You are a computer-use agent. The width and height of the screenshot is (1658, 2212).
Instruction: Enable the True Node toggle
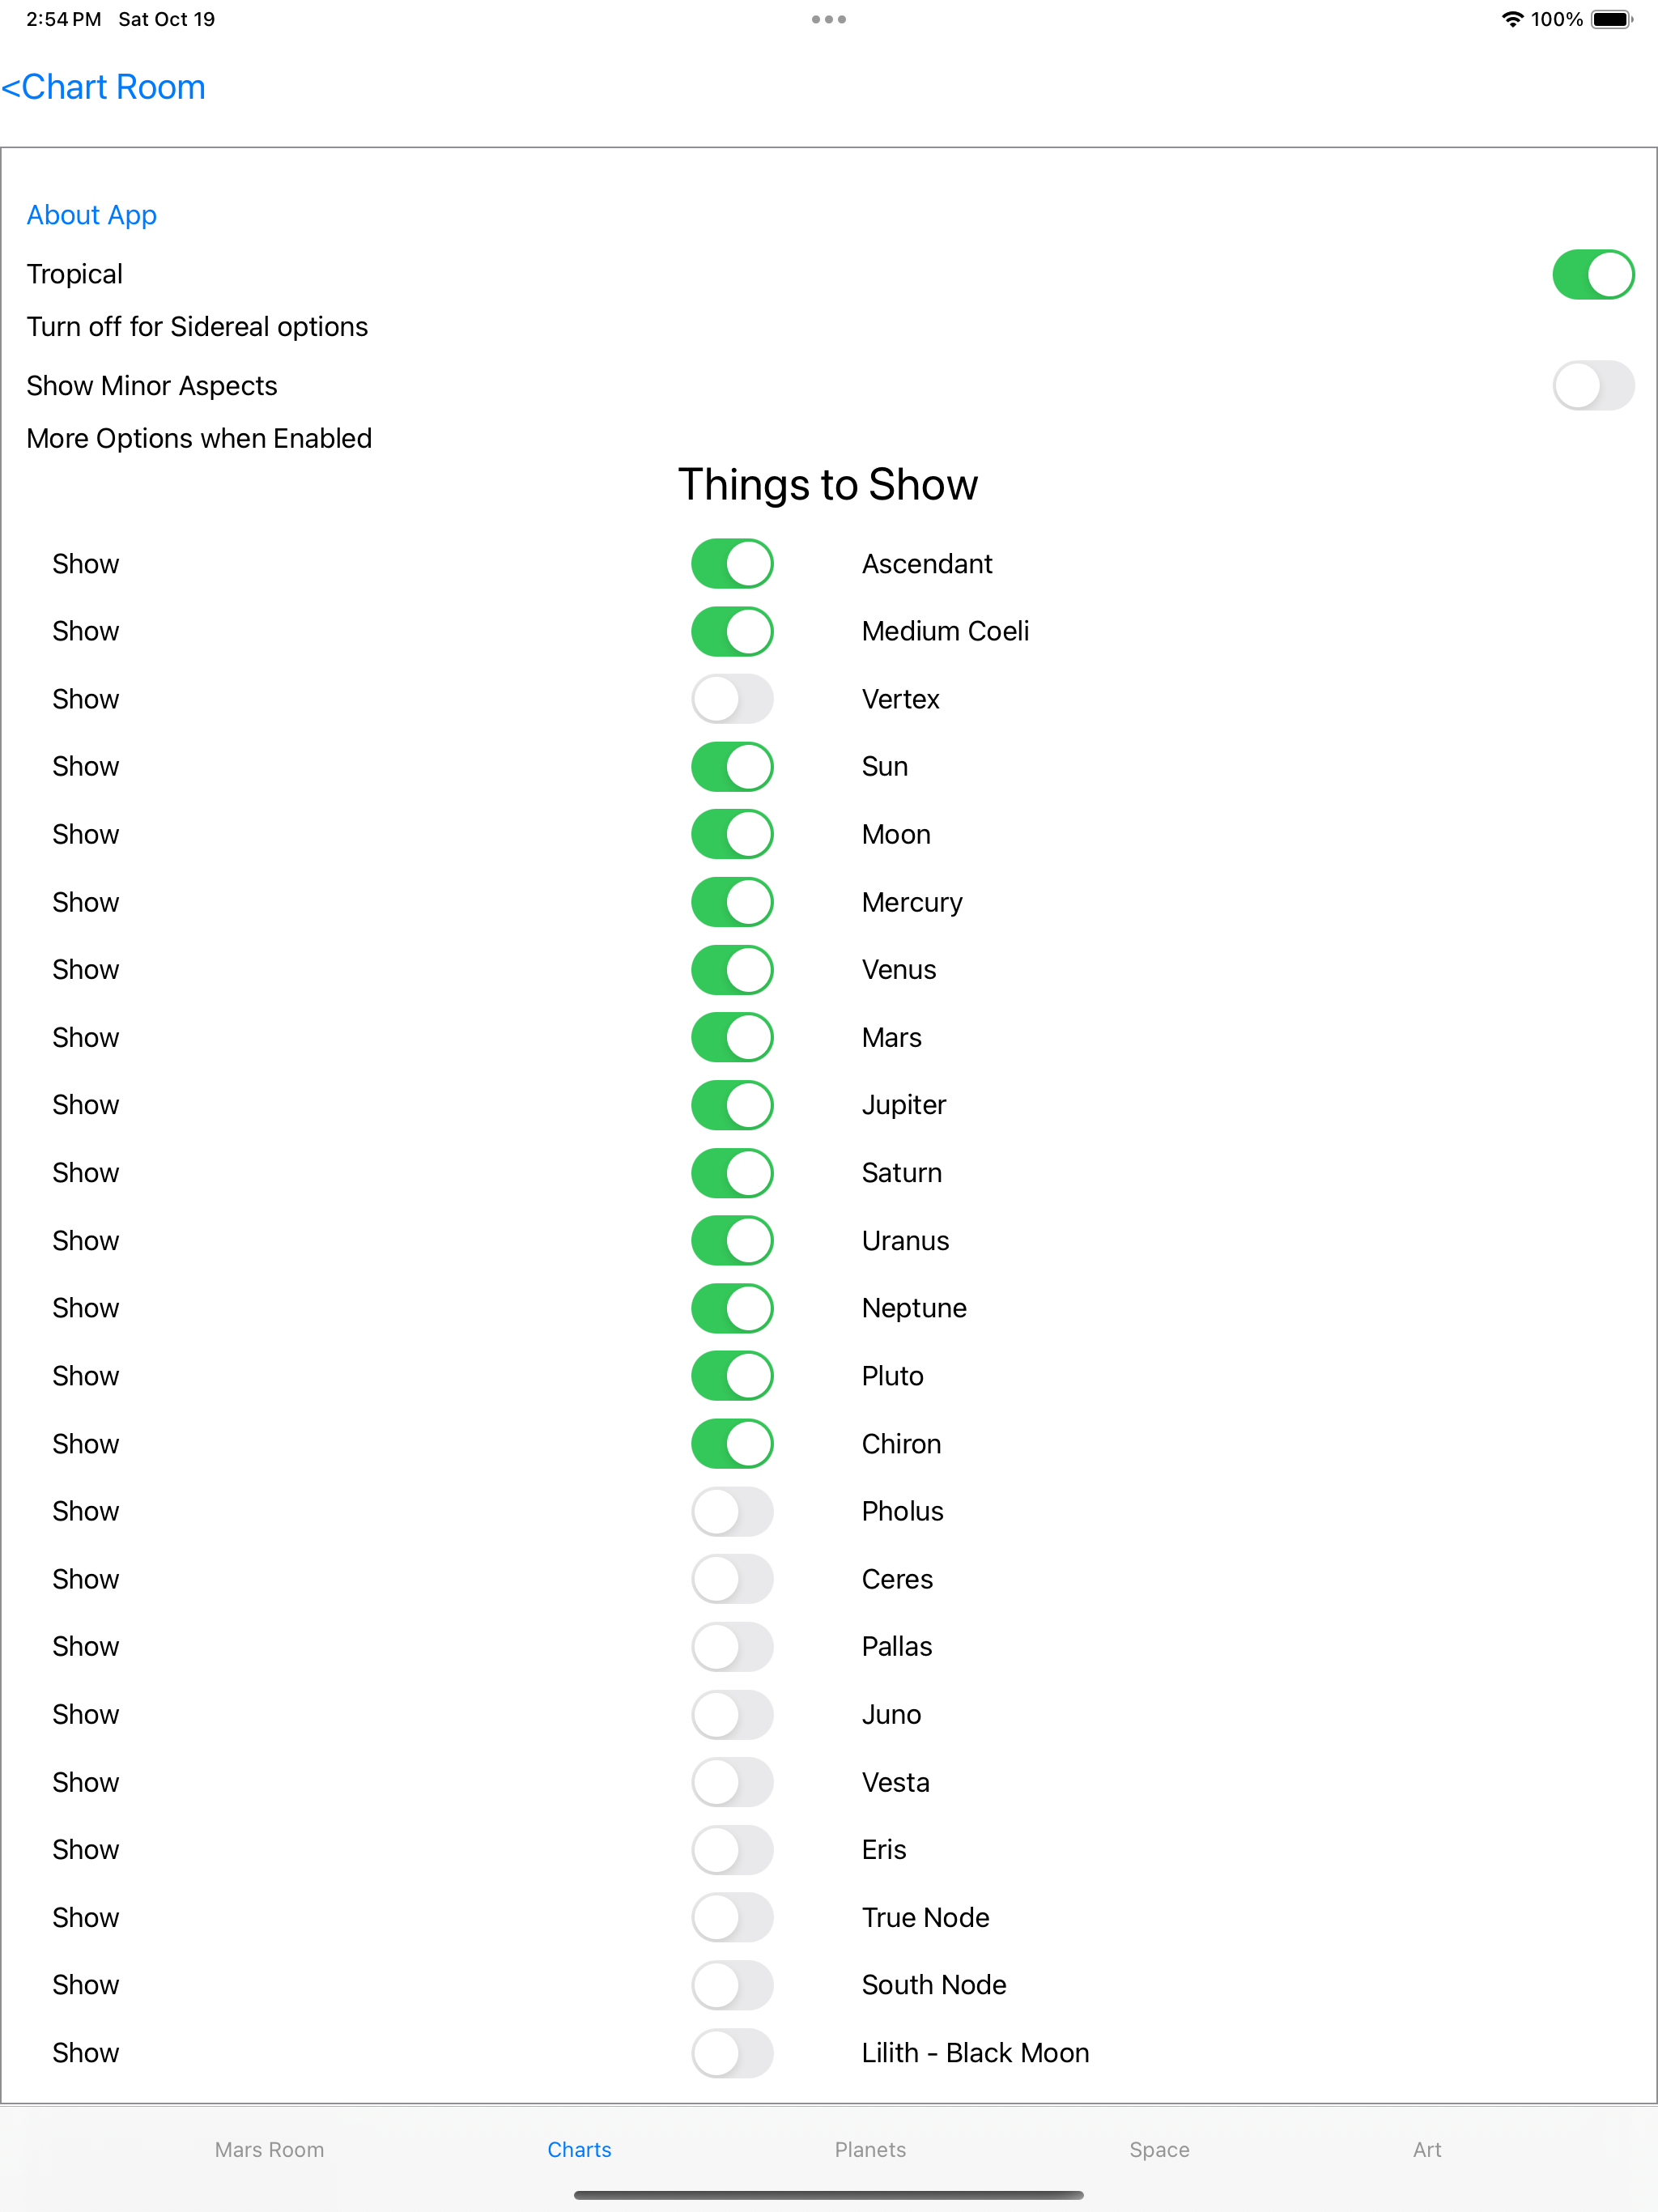pos(732,1917)
